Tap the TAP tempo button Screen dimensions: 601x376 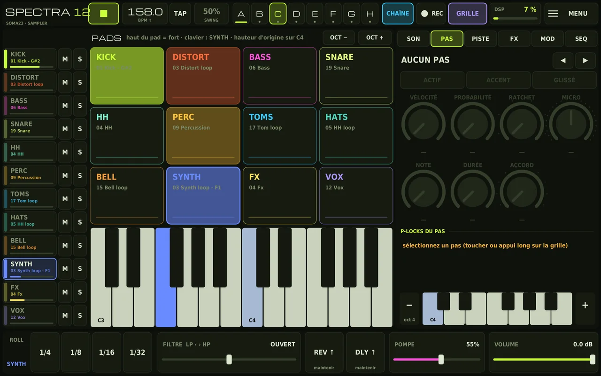180,13
